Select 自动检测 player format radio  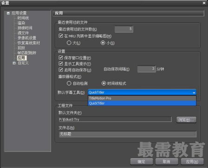click(x=69, y=83)
